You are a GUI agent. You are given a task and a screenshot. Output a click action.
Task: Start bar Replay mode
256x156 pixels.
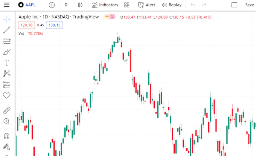(172, 5)
